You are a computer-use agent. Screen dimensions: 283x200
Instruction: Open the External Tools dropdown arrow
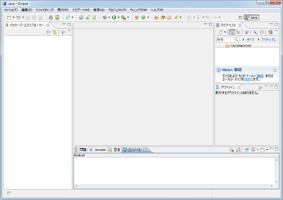tap(128, 18)
